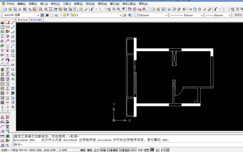Viewport: 243px width, 152px height.
Task: Click the Paste clipboard icon
Action: 200,9
